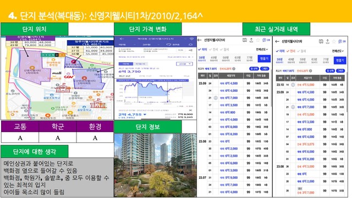Click the apartment tower photo thumbnail

(x=155, y=166)
